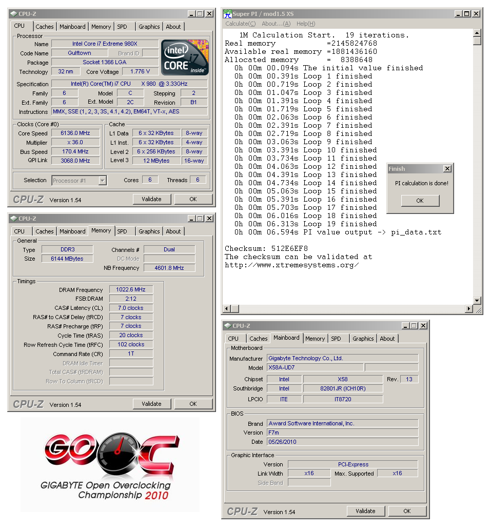Switch to Caches tab in top CPU-Z window
The height and width of the screenshot is (530, 490).
(x=45, y=27)
